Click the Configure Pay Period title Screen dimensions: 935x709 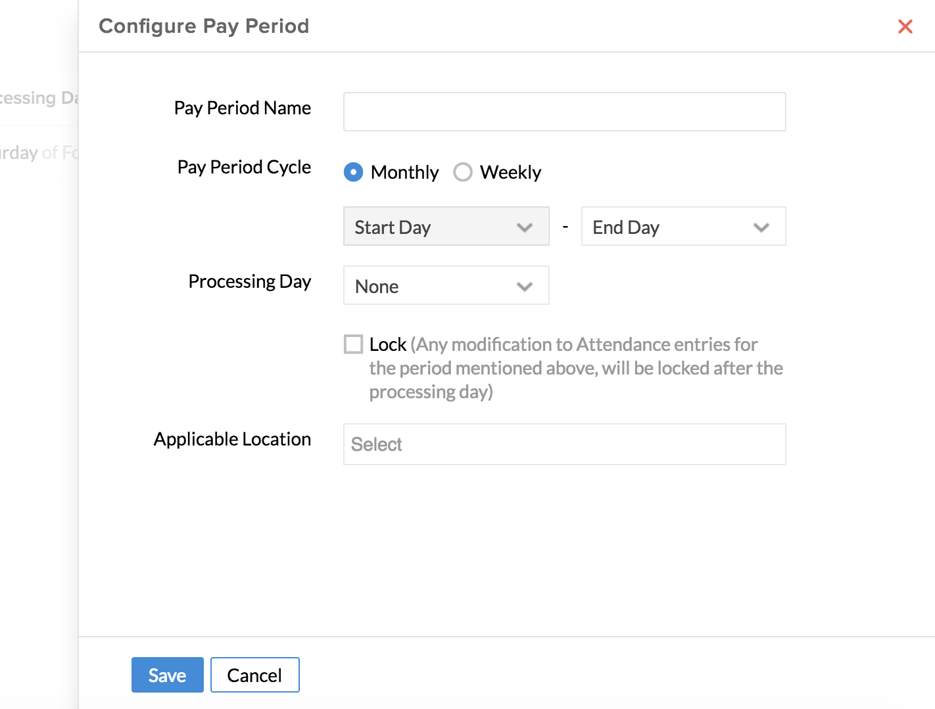(204, 26)
